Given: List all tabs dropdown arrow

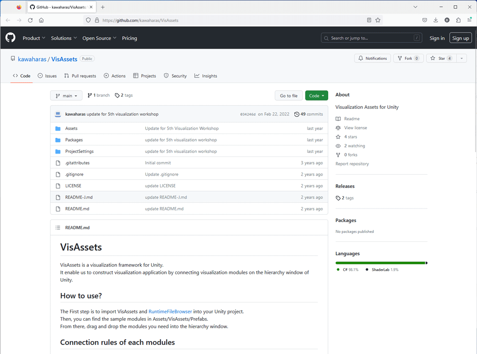Looking at the screenshot, I should pyautogui.click(x=415, y=7).
